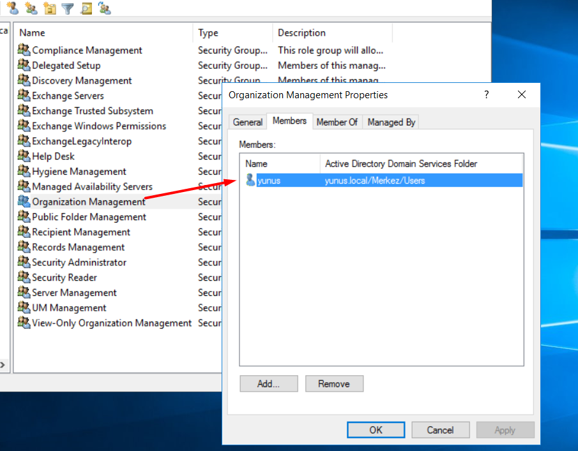
Task: Open filter options via funnel icon
Action: [68, 8]
